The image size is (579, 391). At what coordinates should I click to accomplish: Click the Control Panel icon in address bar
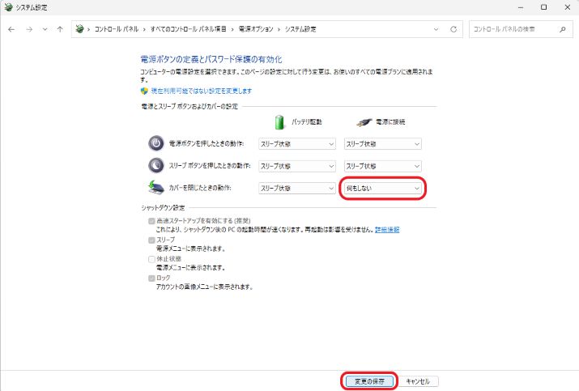(x=79, y=29)
